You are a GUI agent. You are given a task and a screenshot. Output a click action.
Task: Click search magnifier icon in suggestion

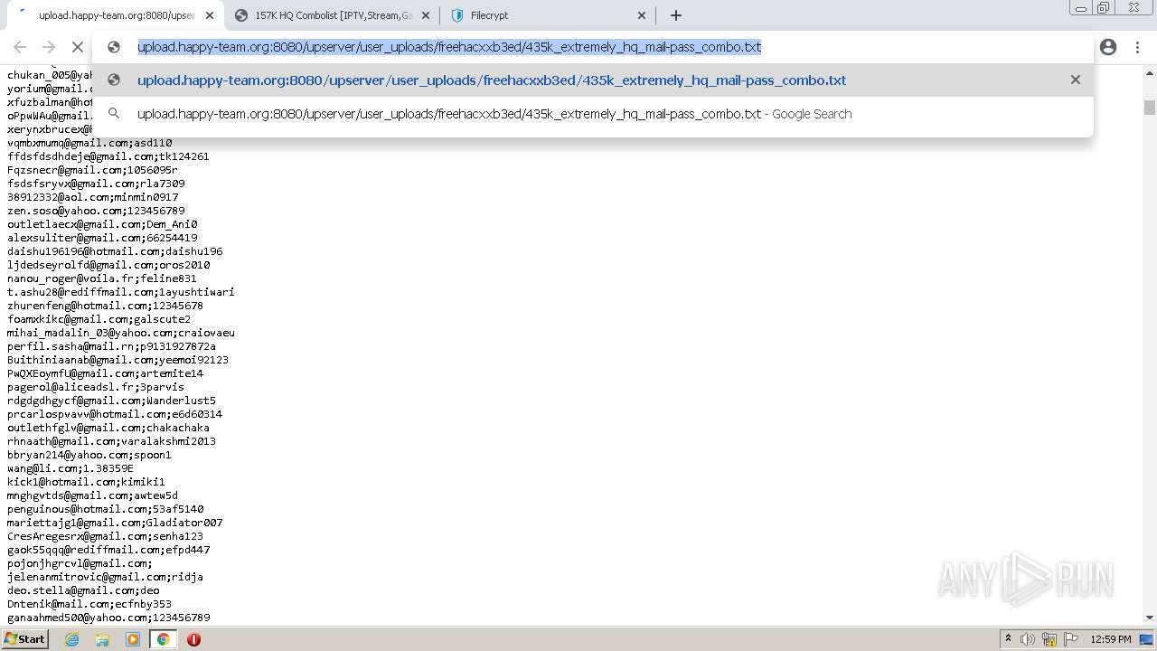coord(114,113)
